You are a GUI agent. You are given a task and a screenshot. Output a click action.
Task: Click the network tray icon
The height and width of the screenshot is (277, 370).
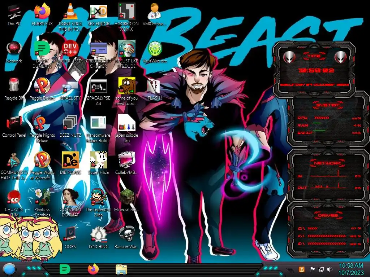(321, 269)
